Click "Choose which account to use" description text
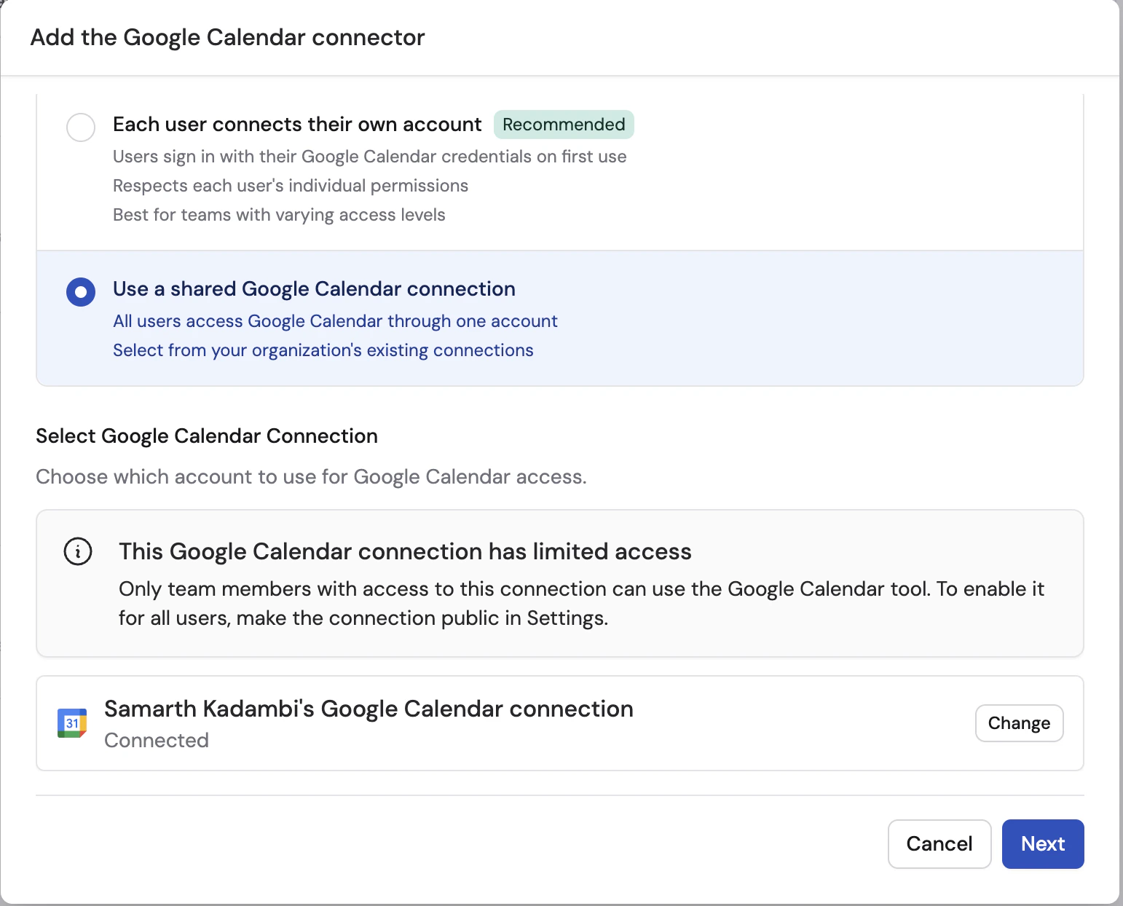This screenshot has width=1123, height=906. (311, 476)
